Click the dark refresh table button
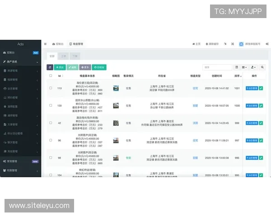Viewport: 271px width, 217px height. 50,67
